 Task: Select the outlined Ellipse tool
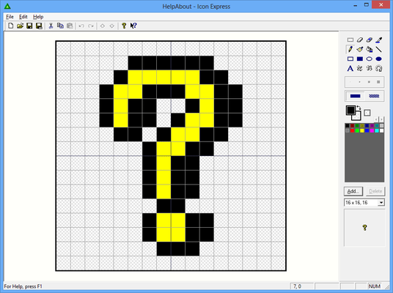(370, 59)
